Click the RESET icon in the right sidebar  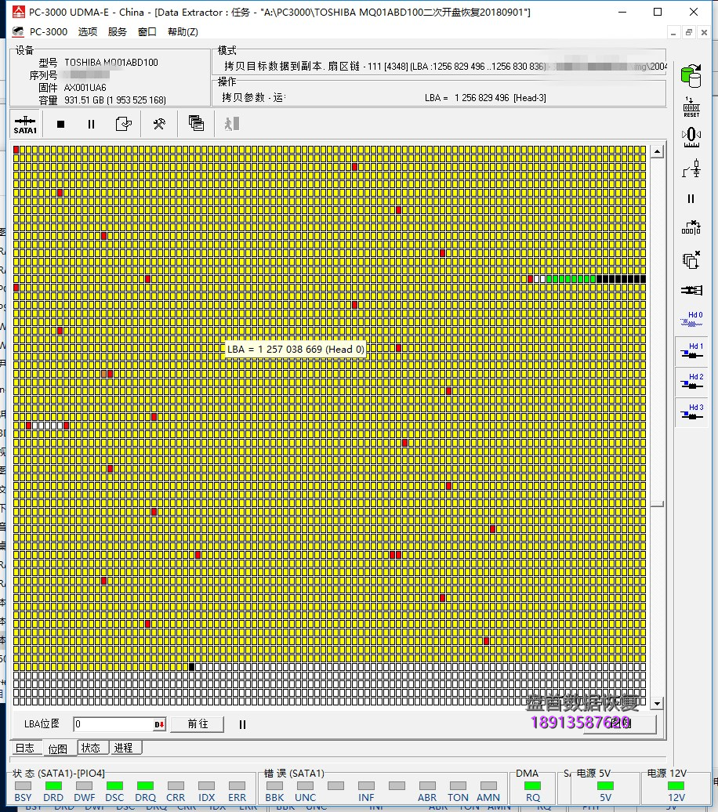[x=691, y=106]
